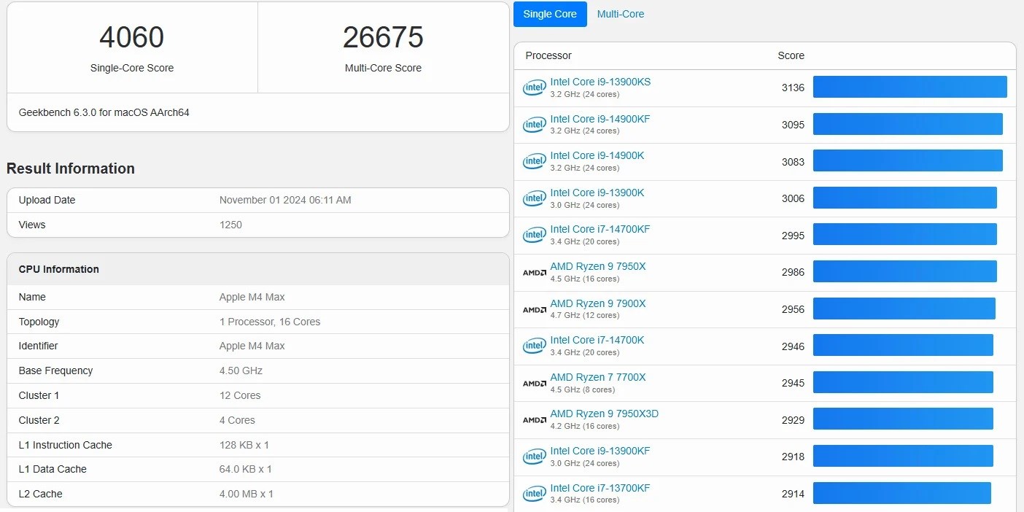Click AMD logo beside Ryzen 7 7700X
1024x512 pixels.
coord(534,383)
